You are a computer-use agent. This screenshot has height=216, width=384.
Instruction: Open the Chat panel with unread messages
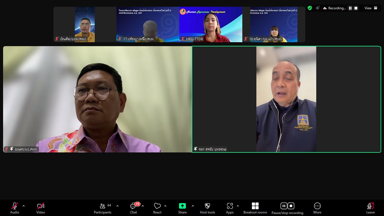coord(134,208)
